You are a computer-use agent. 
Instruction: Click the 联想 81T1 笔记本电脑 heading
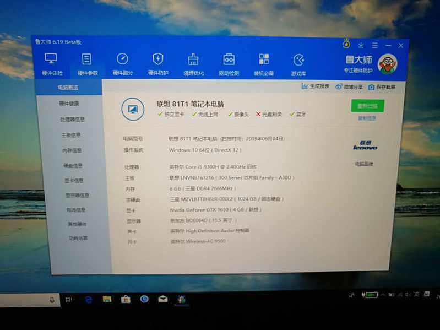[x=190, y=104]
